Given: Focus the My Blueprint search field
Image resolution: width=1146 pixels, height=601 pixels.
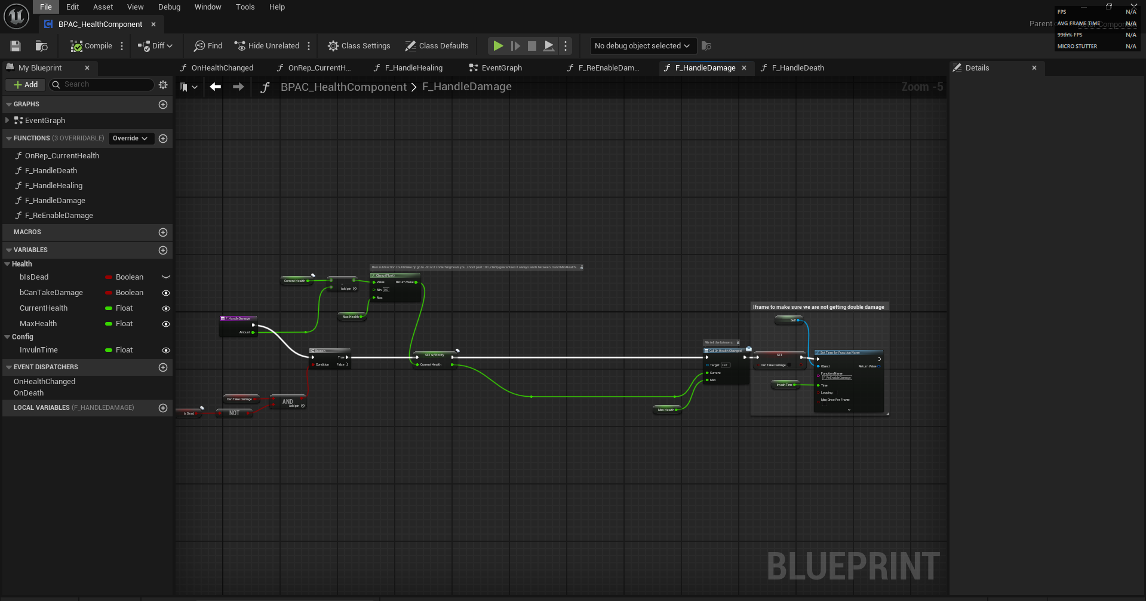Looking at the screenshot, I should [102, 85].
